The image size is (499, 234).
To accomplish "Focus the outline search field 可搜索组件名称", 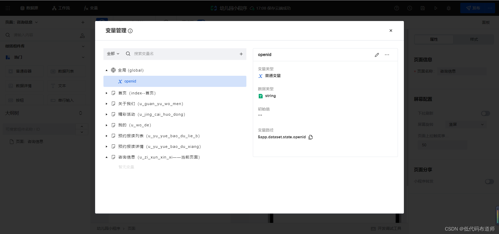I will [x=39, y=129].
